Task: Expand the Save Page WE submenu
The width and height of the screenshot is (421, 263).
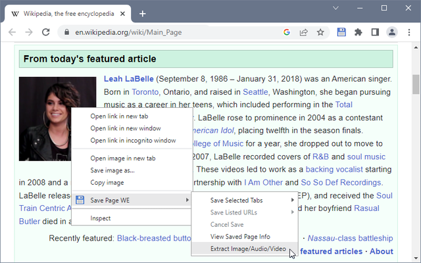Action: (132, 200)
